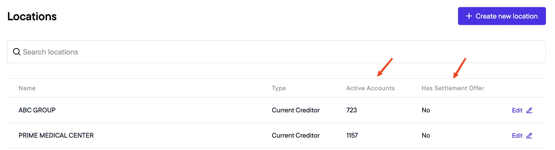Screen dimensions: 555x150
Task: Click the magnifier search icon
Action: 17,52
